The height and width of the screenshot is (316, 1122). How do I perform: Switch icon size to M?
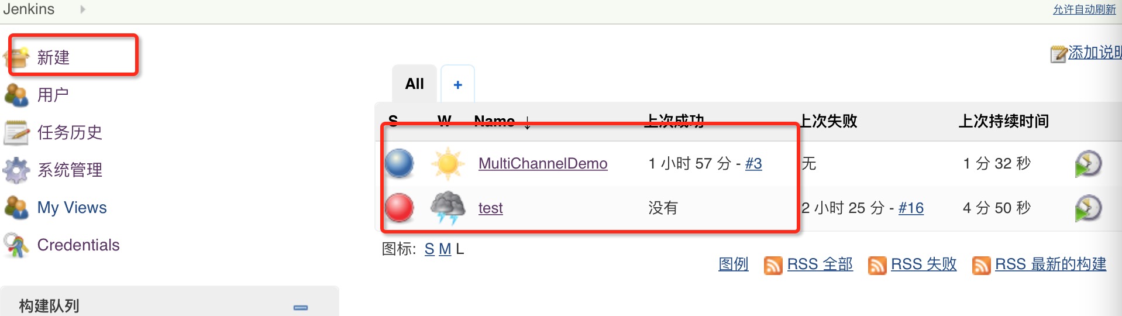(445, 249)
